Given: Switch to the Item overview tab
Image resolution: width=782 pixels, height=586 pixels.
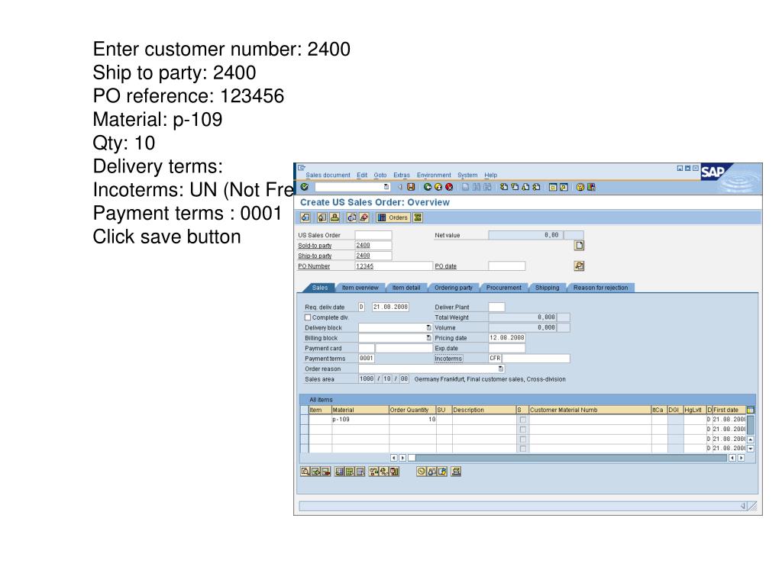Looking at the screenshot, I should pos(360,288).
